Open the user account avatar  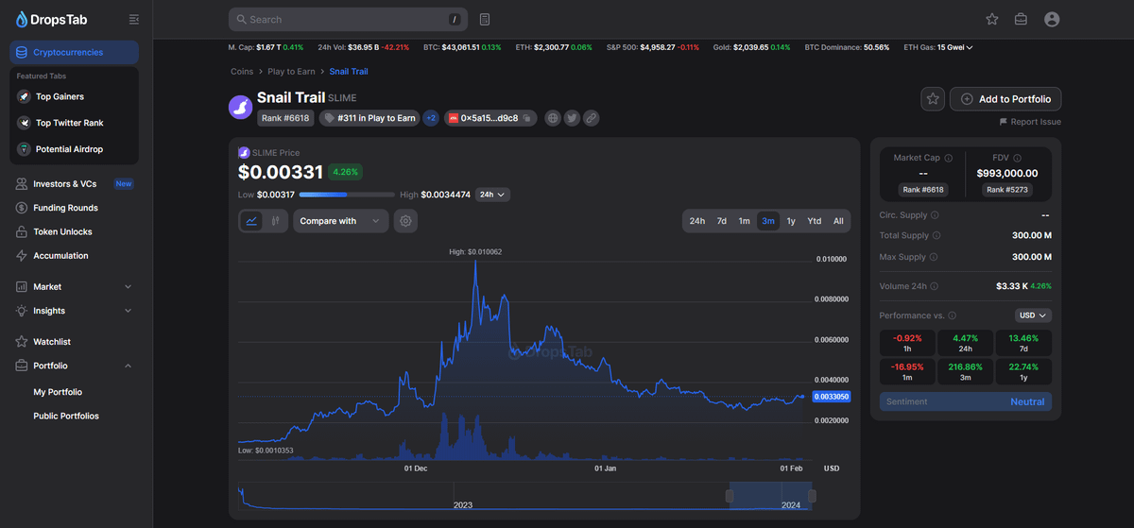point(1052,19)
